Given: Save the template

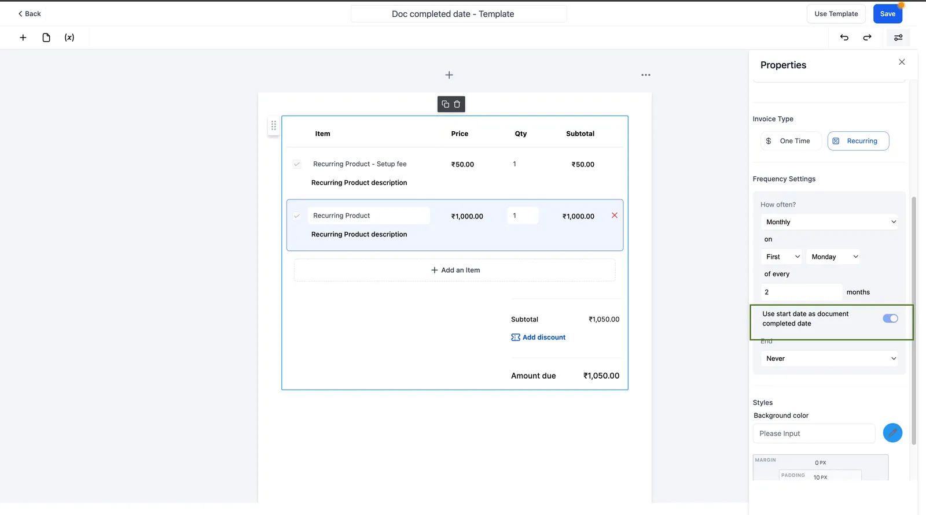Looking at the screenshot, I should [x=888, y=14].
